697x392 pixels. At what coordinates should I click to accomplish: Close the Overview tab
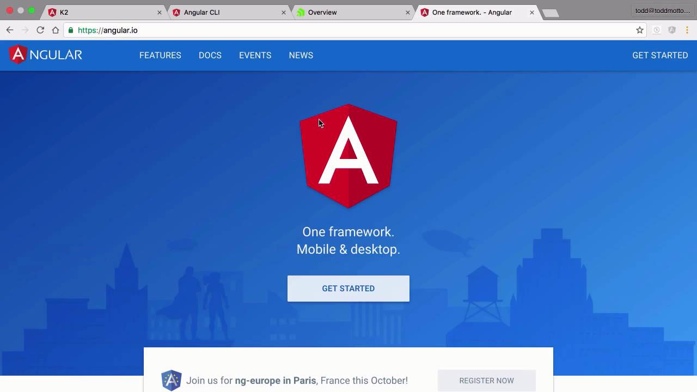coord(408,12)
